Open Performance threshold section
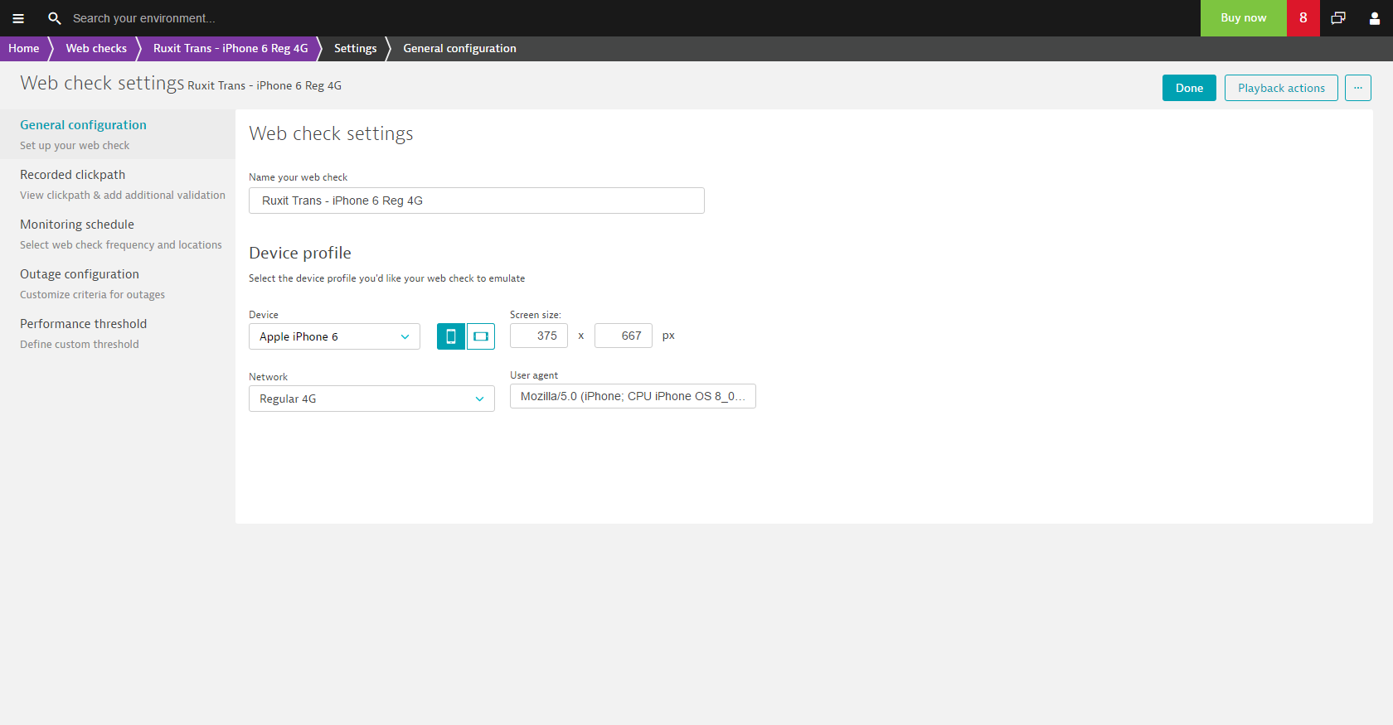 coord(118,333)
